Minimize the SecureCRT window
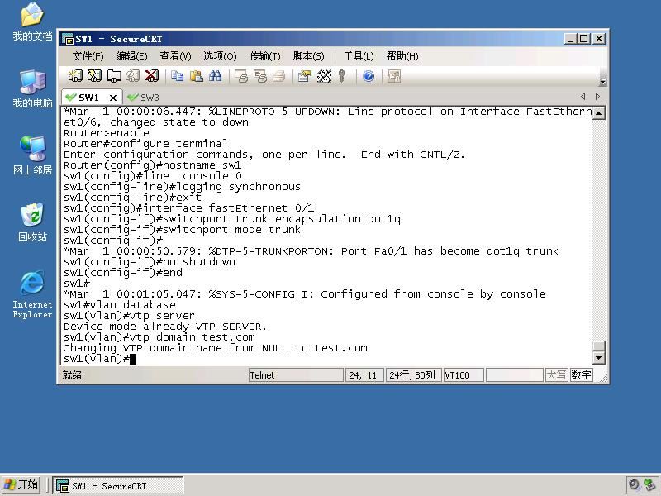Screen dimensions: 661x496 [570, 39]
